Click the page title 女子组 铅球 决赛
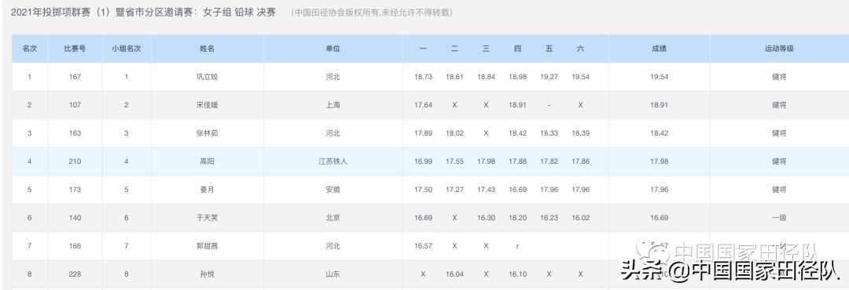The width and height of the screenshot is (849, 290). tap(239, 12)
